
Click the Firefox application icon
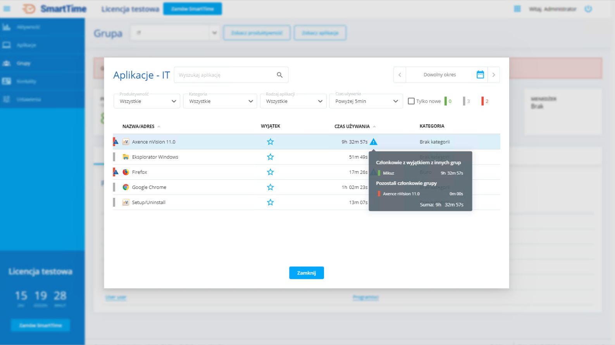(126, 172)
